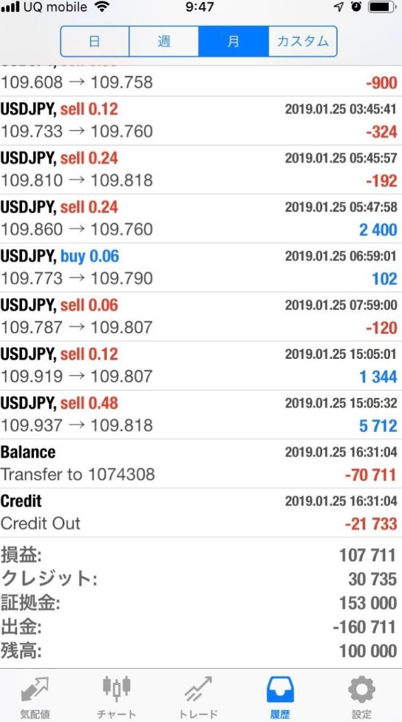Switch to the 週 (week) period tab
This screenshot has height=722, width=402.
[164, 41]
